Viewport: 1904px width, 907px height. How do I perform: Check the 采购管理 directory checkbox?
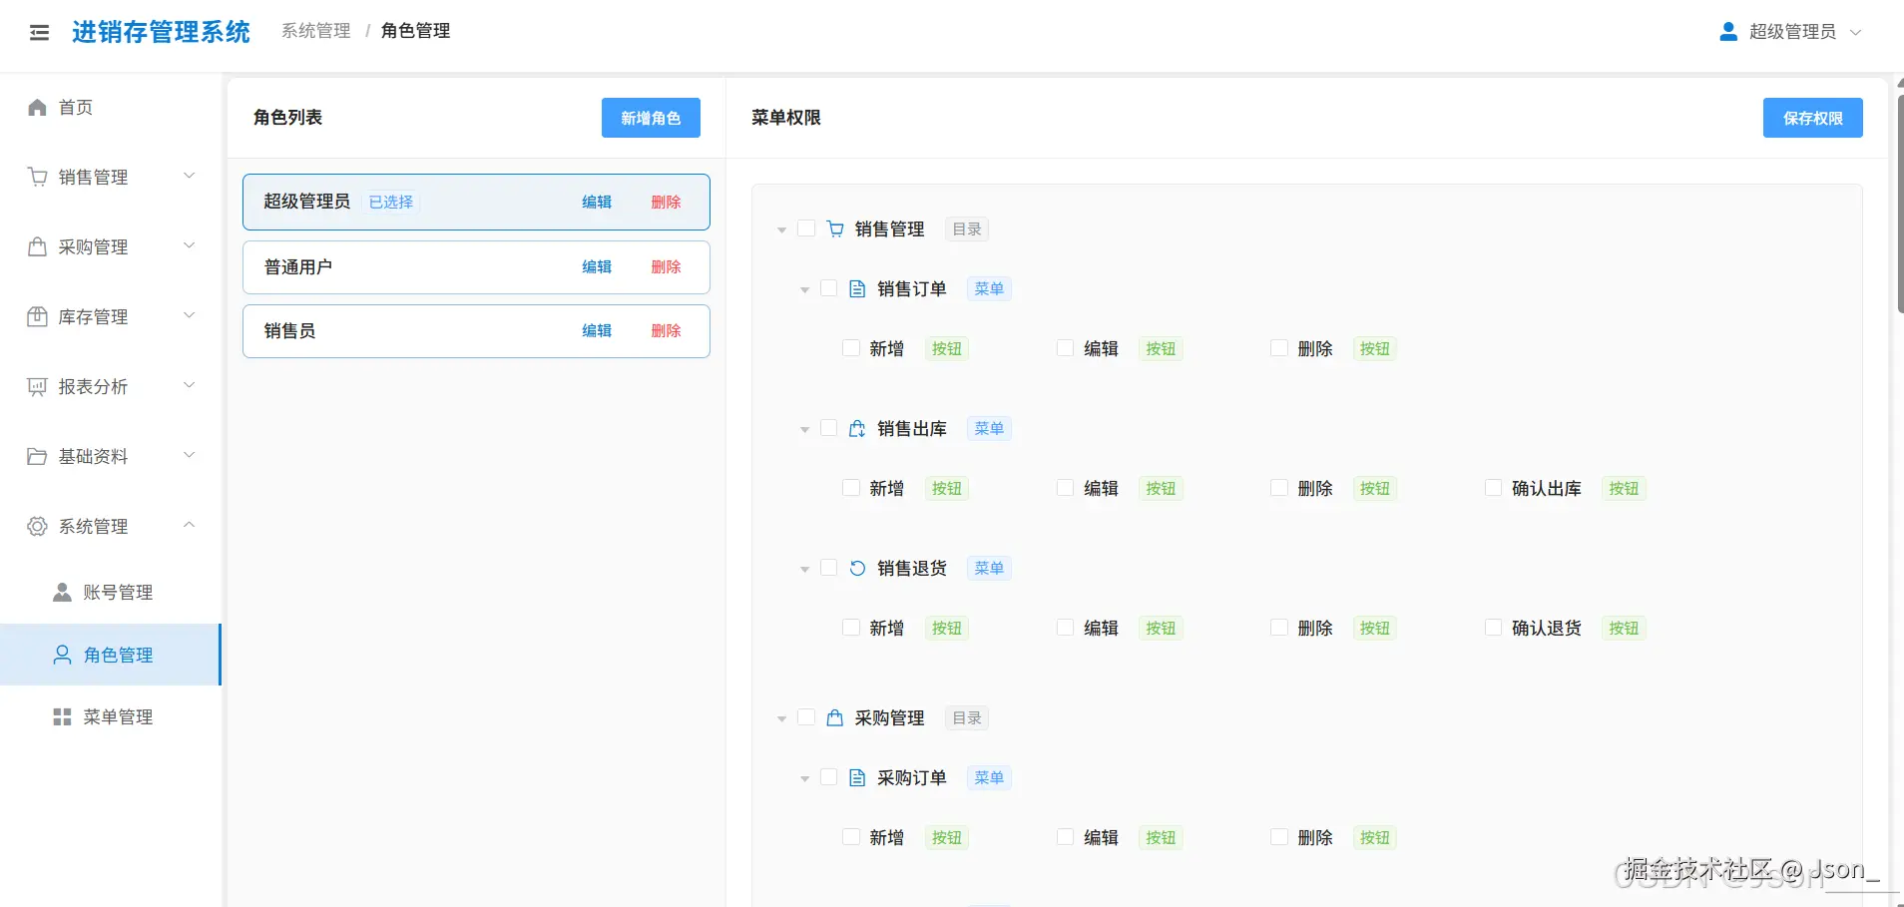pyautogui.click(x=806, y=717)
